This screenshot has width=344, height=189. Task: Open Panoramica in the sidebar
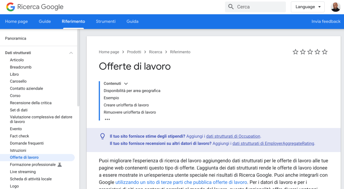point(15,38)
